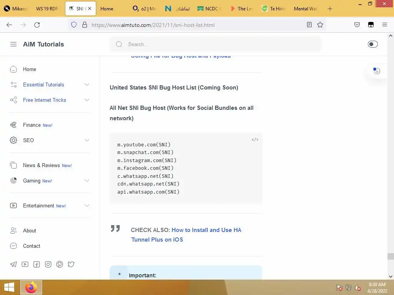Open the Pinterest social icon
This screenshot has width=394, height=295.
tap(60, 264)
